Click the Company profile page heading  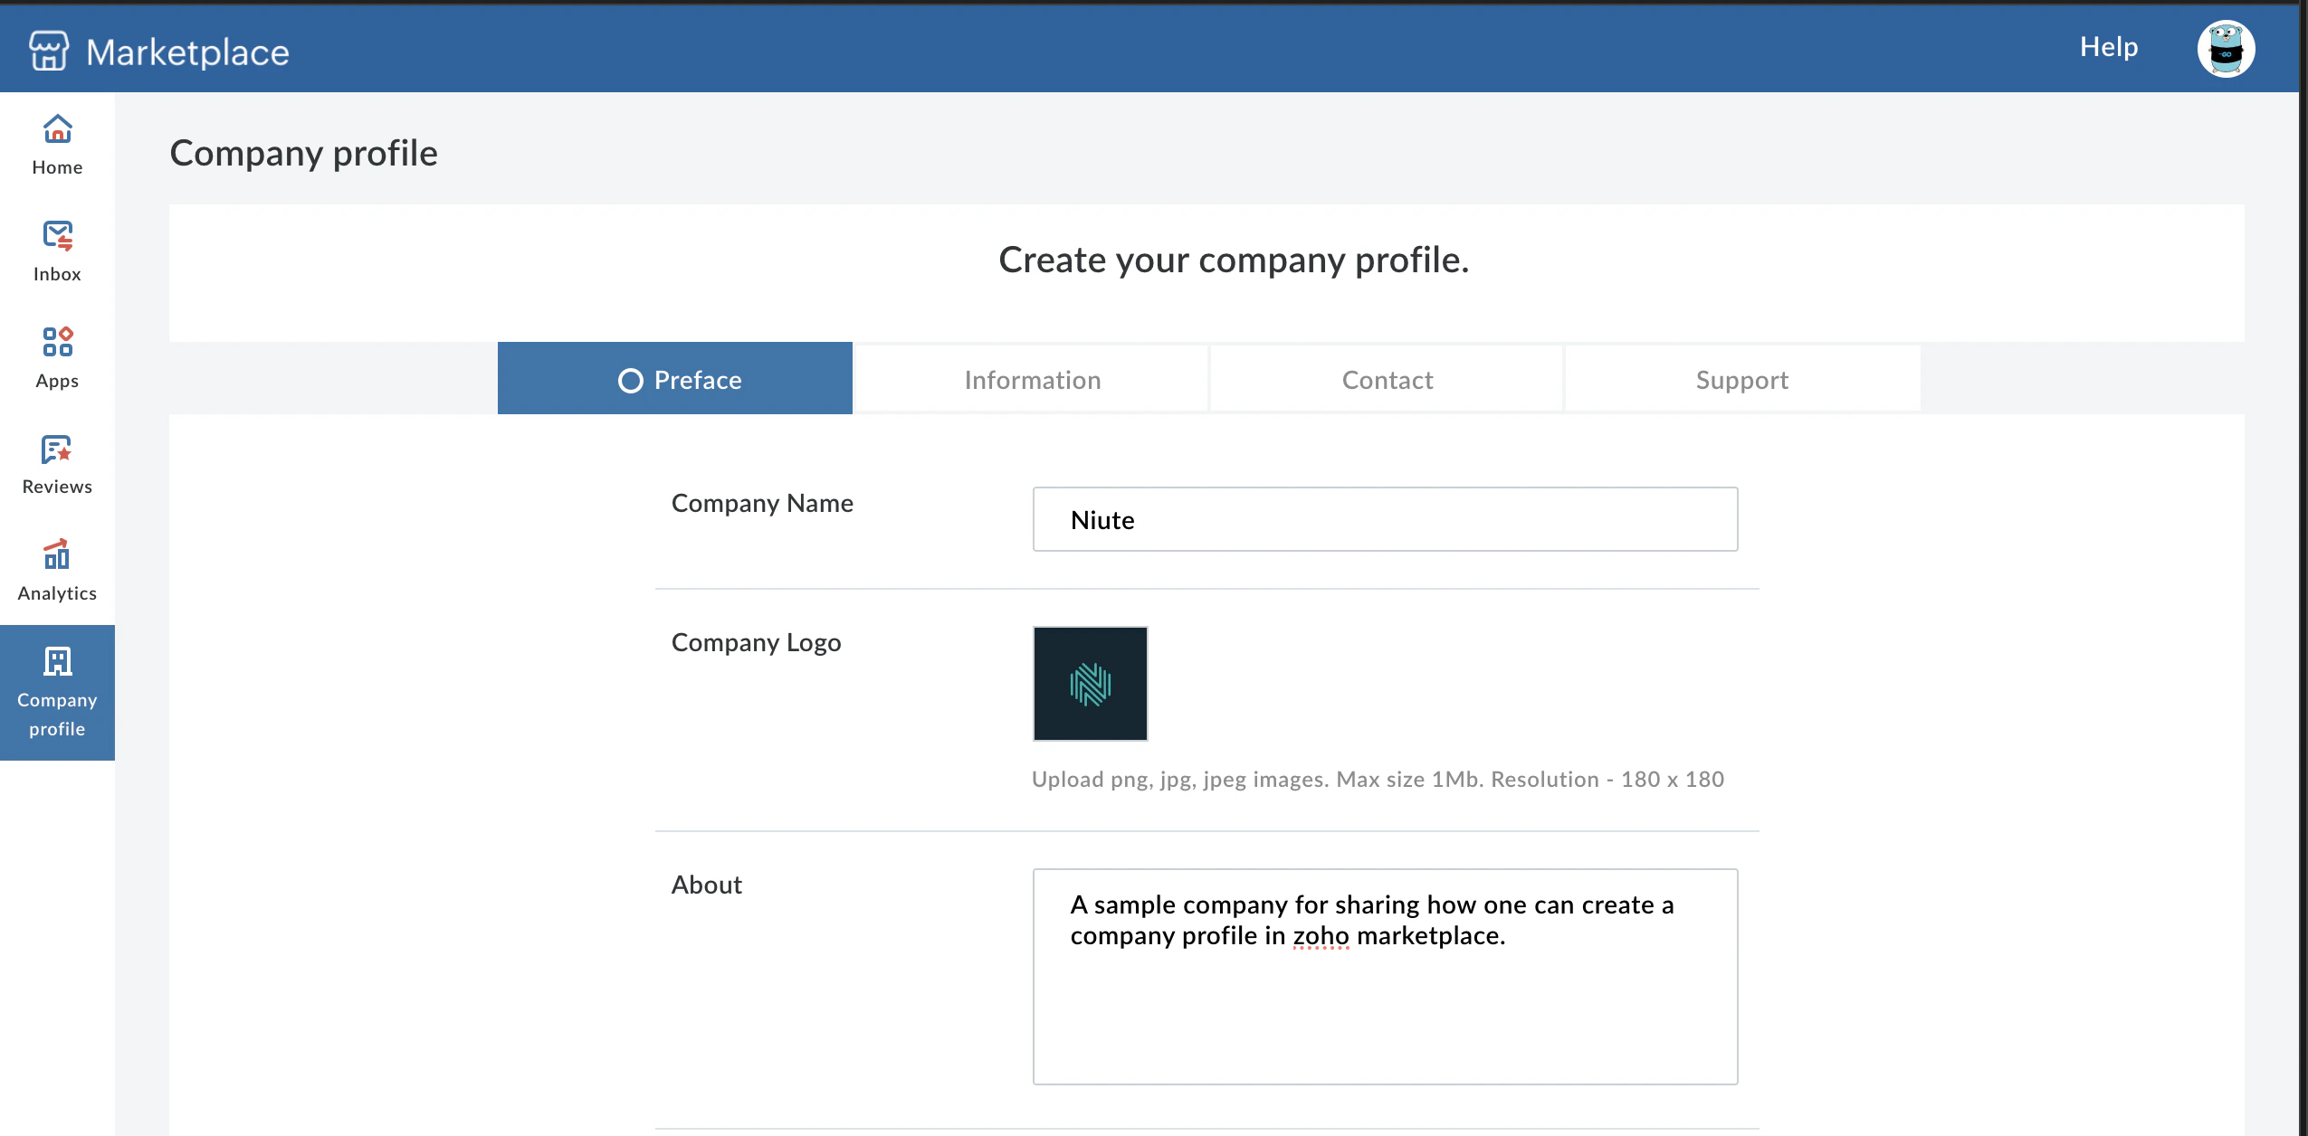[304, 153]
